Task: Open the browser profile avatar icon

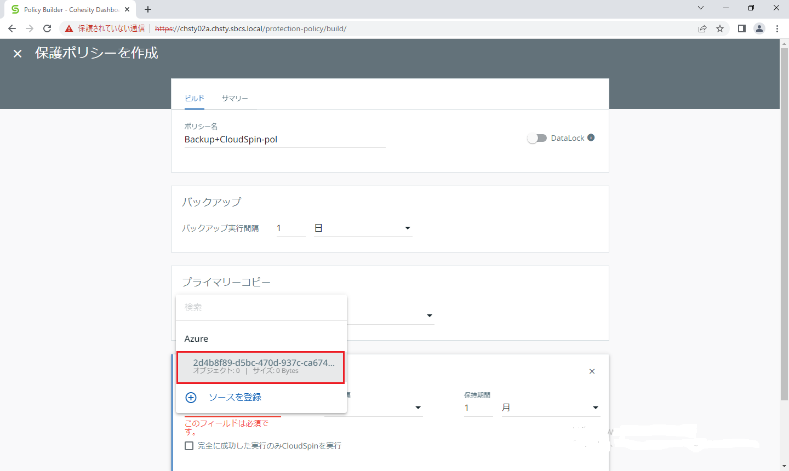Action: (x=759, y=28)
